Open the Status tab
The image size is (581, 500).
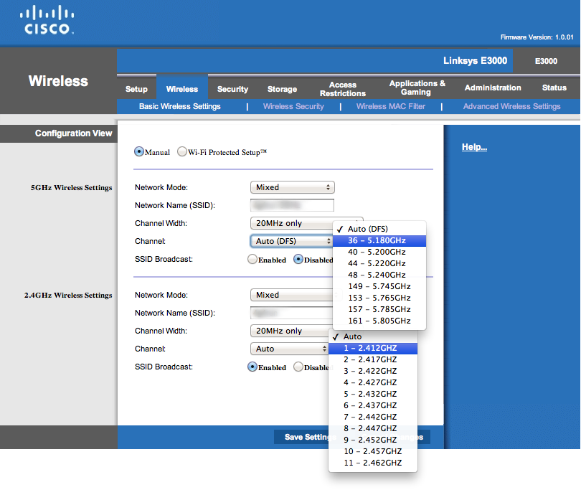(554, 88)
